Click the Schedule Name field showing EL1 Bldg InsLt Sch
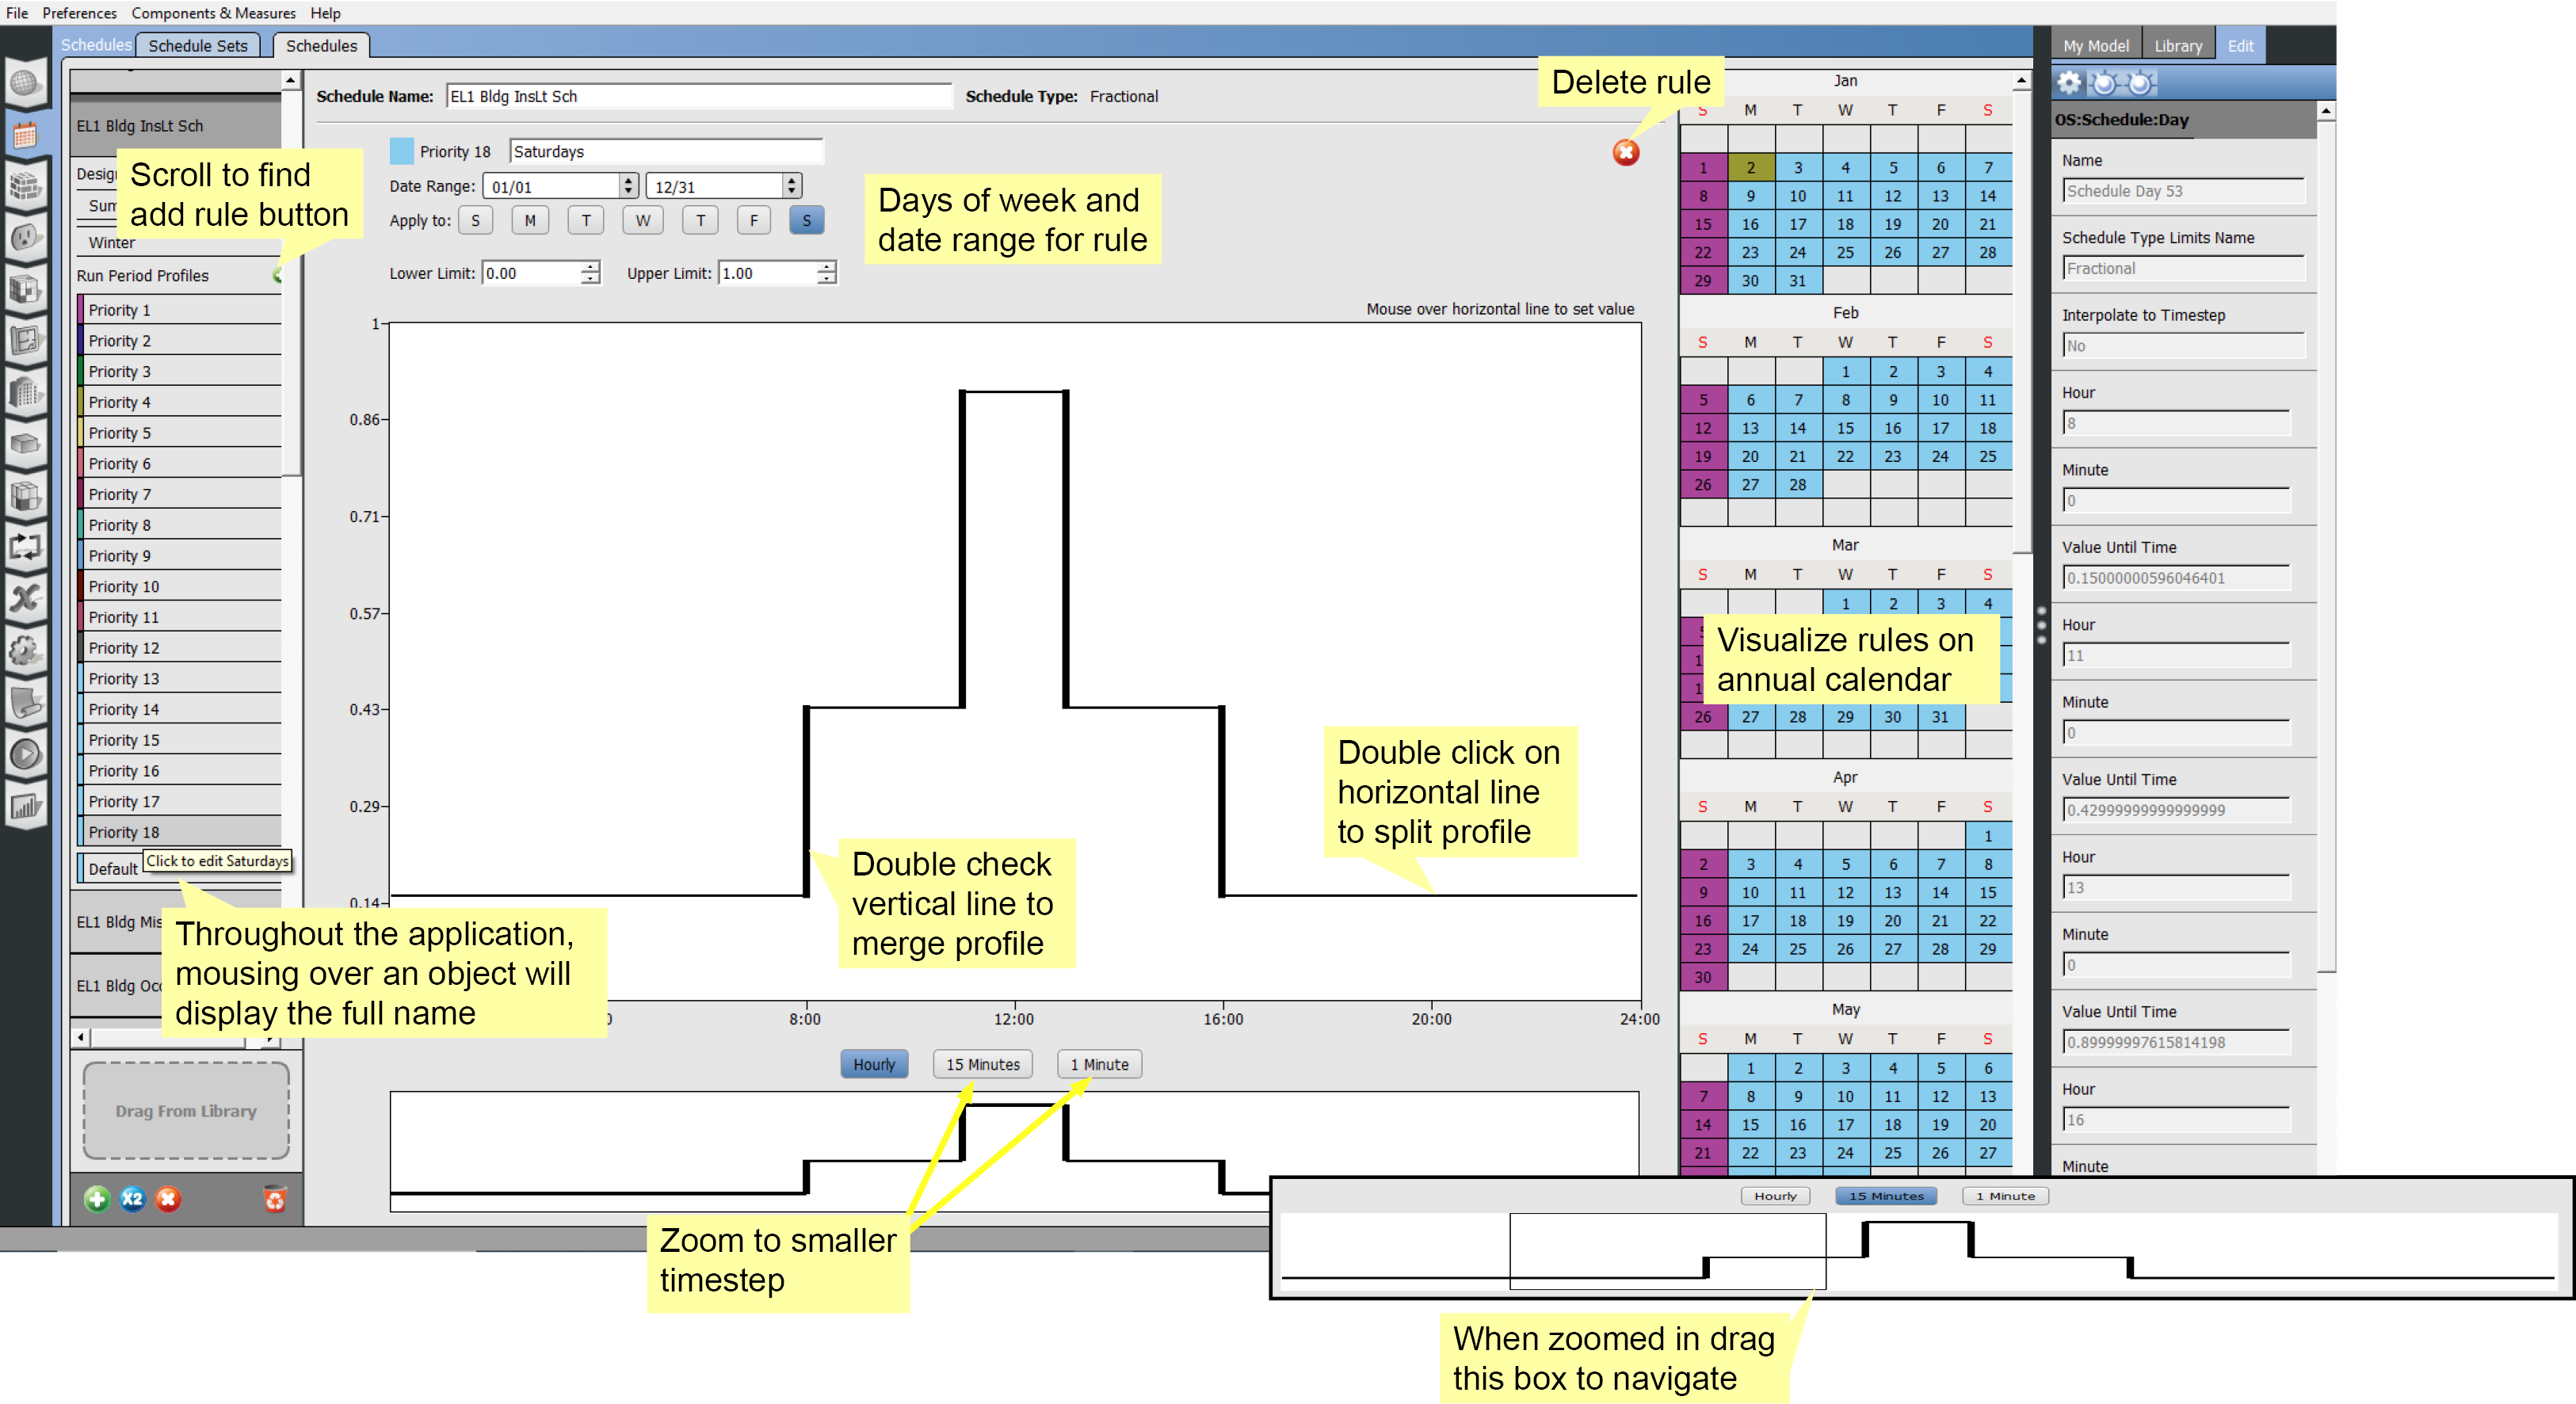2576x1404 pixels. tap(700, 96)
